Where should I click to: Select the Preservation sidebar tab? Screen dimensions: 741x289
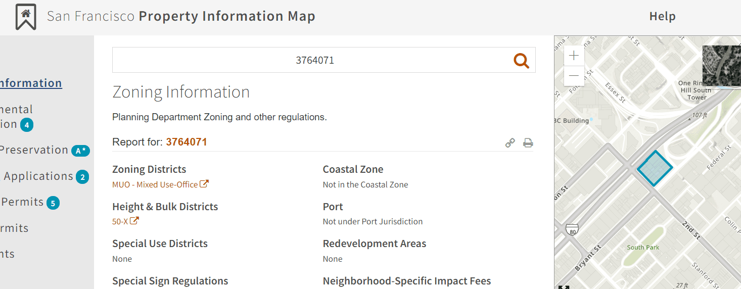(34, 150)
